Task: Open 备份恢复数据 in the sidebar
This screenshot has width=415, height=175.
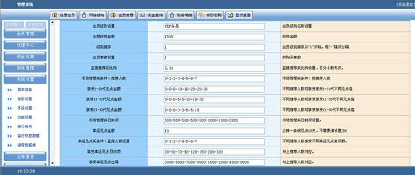Action: (x=29, y=136)
